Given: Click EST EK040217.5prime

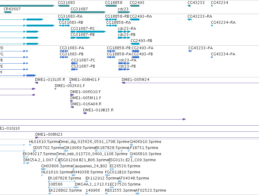Looking at the screenshot, I should tap(26, 157).
